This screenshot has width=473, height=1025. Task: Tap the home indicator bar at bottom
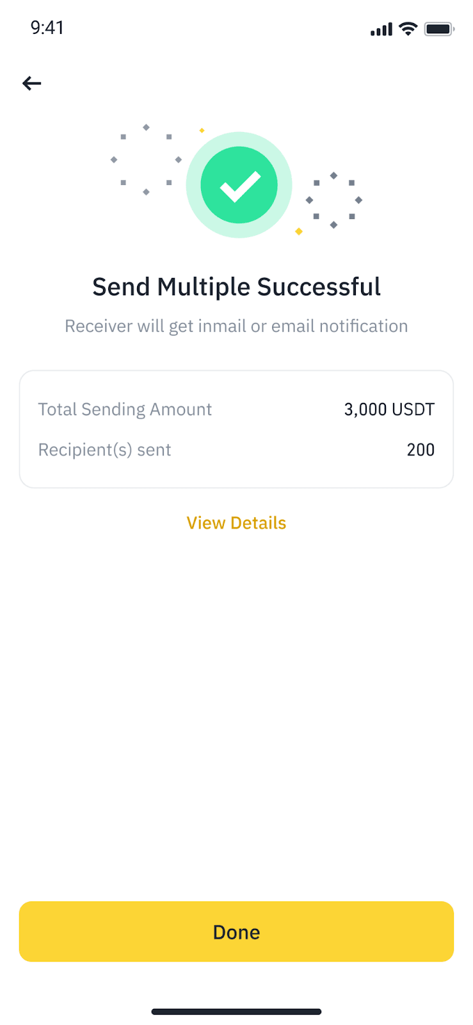[x=236, y=1012]
